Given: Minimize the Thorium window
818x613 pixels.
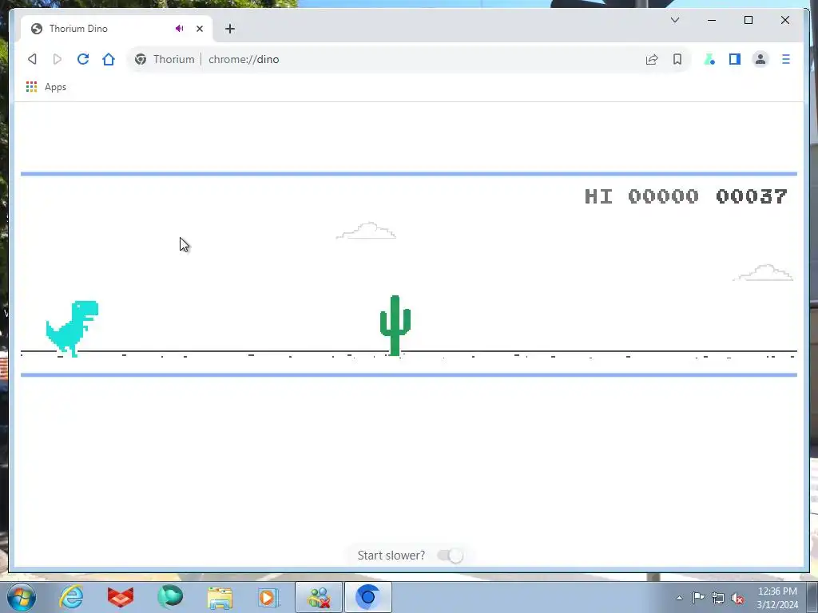Looking at the screenshot, I should pyautogui.click(x=712, y=20).
